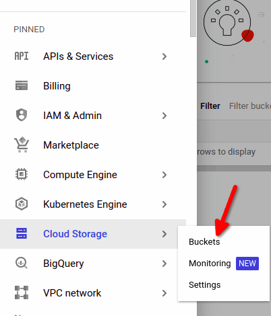The height and width of the screenshot is (316, 271).
Task: Open VPC network menu entry
Action: coord(93,293)
